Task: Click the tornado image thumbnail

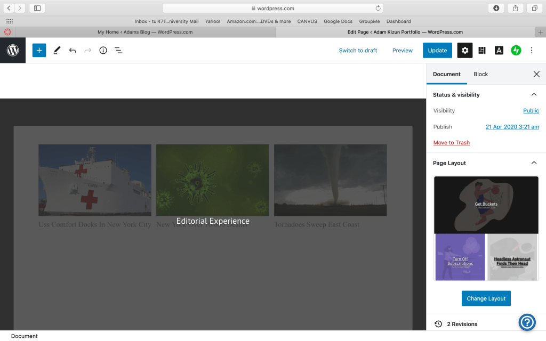Action: 330,180
